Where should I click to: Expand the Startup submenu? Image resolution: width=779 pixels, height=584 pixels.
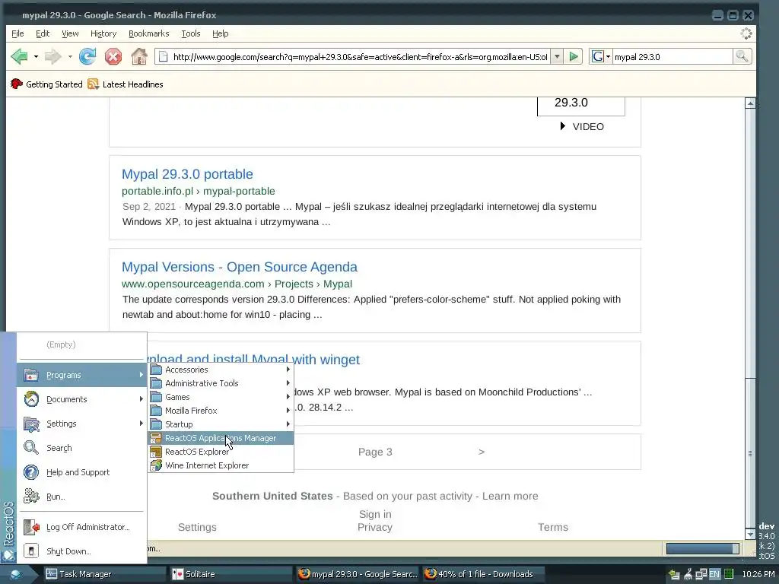[221, 424]
